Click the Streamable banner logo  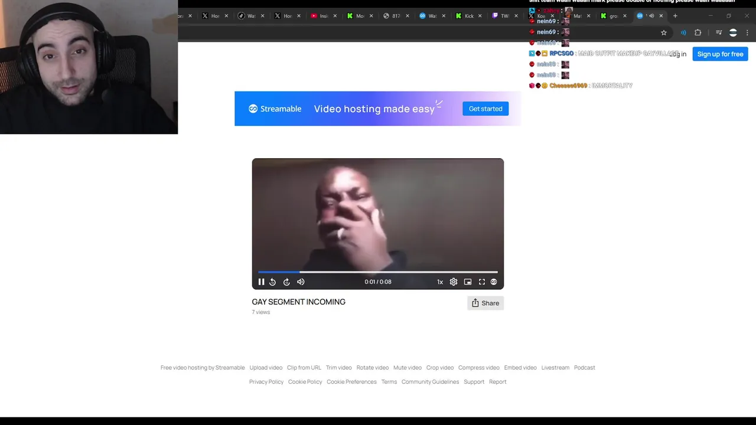click(x=275, y=109)
